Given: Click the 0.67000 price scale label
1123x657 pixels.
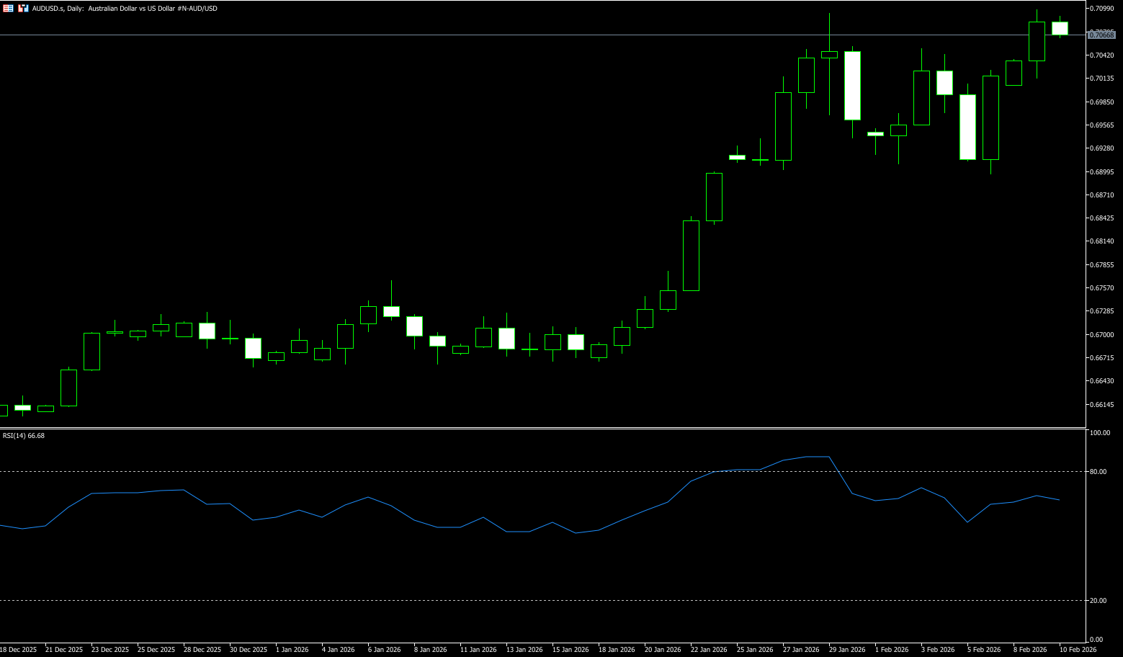Looking at the screenshot, I should coord(1101,335).
